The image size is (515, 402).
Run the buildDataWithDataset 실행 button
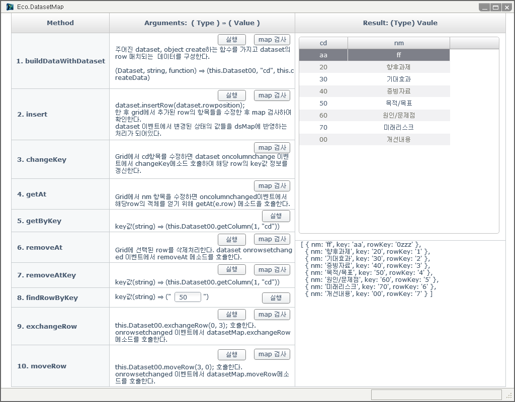coord(231,40)
